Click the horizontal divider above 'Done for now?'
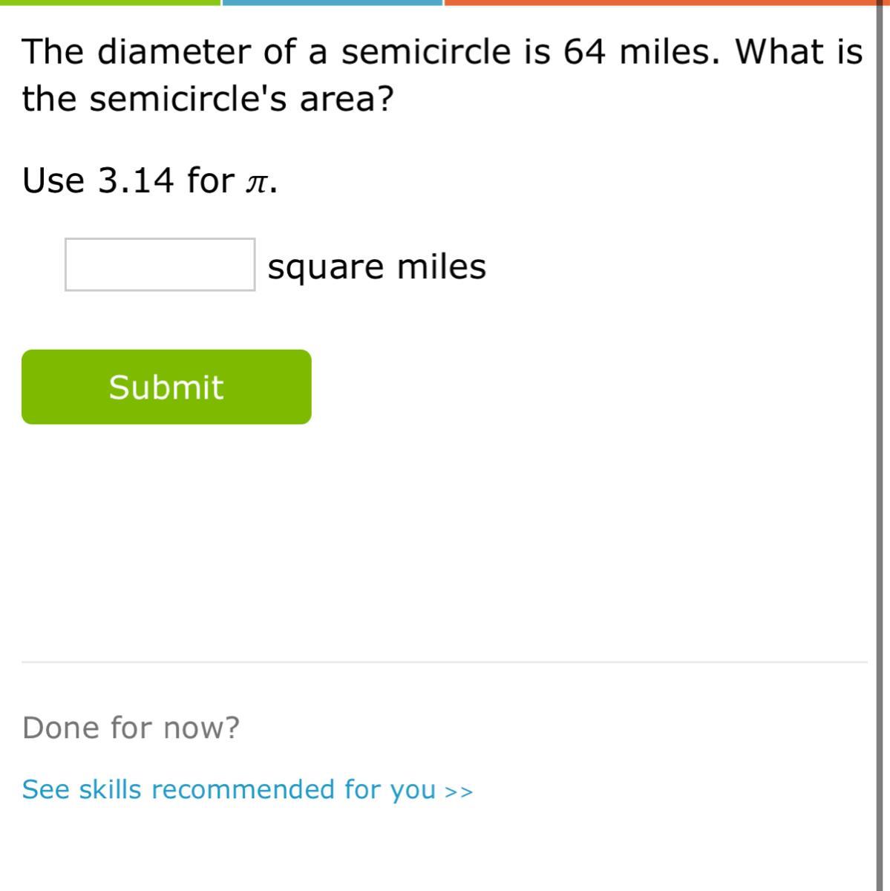Image resolution: width=890 pixels, height=891 pixels. coord(445,662)
